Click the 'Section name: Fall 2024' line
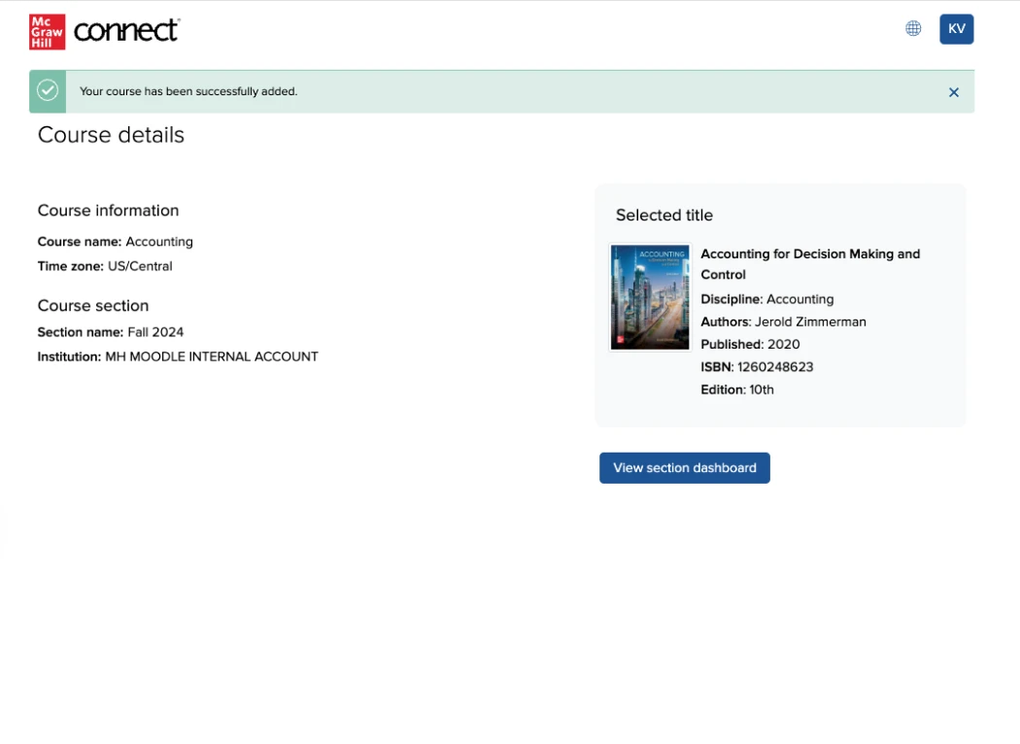Screen dimensions: 1020x744 [111, 331]
